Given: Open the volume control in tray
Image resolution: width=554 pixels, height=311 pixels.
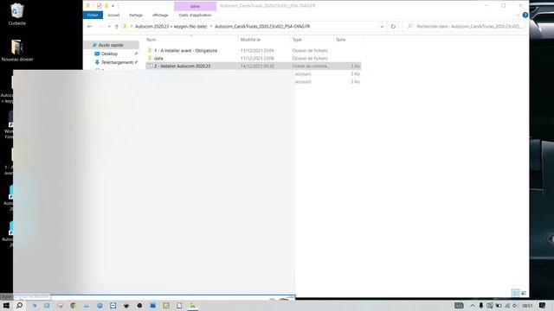Looking at the screenshot, I should [x=515, y=305].
